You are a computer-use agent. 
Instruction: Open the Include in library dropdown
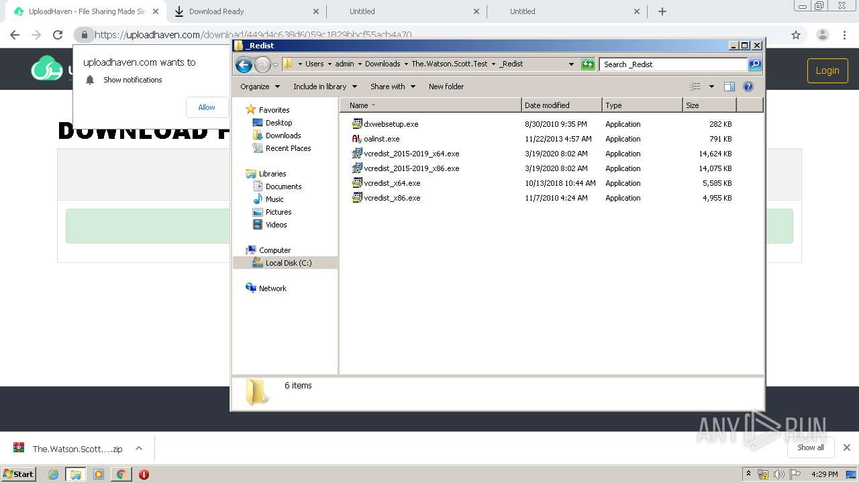(x=325, y=87)
